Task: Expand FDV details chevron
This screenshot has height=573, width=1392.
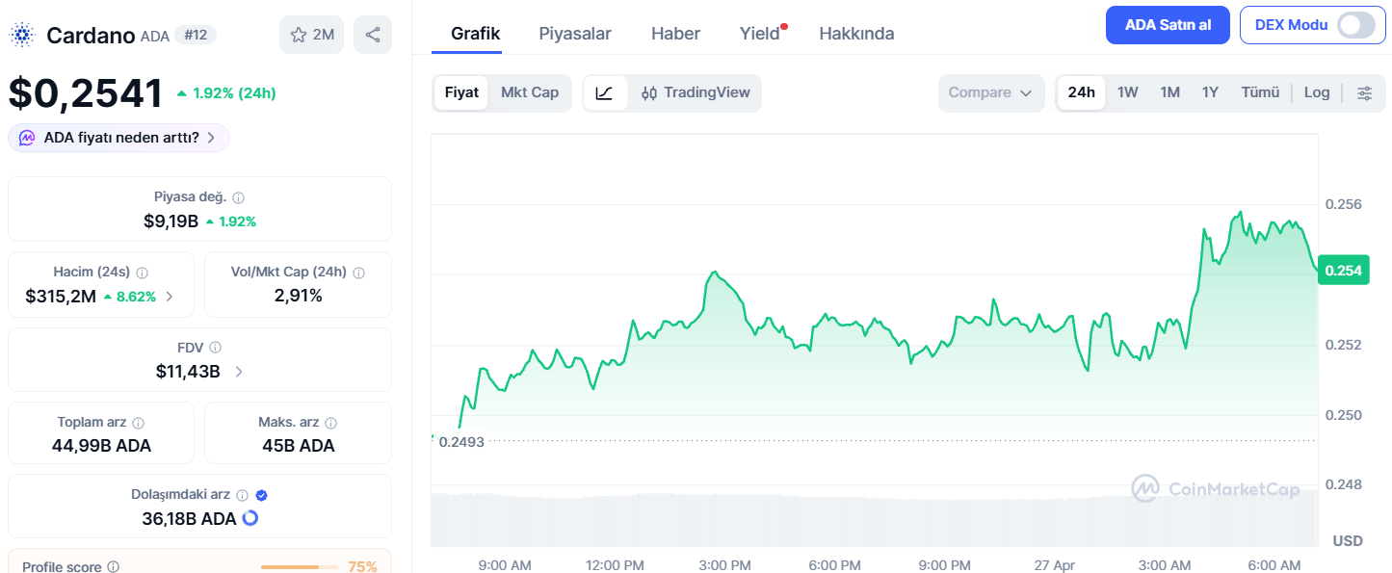Action: [239, 371]
